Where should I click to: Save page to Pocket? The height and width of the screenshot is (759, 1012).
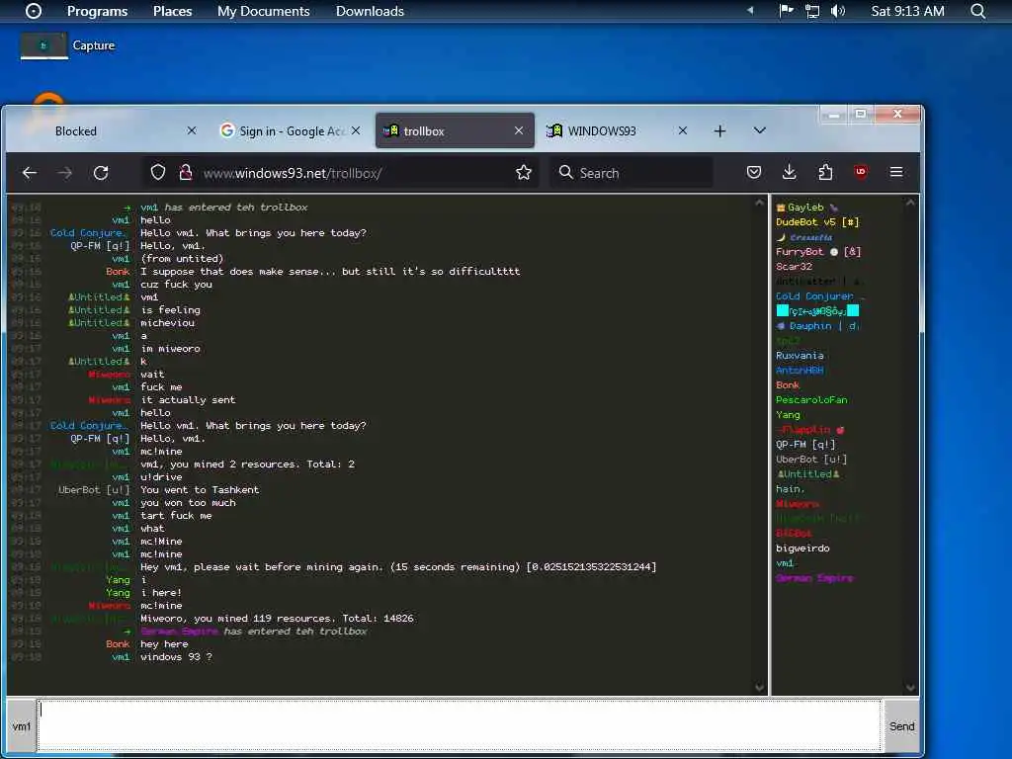click(x=754, y=172)
